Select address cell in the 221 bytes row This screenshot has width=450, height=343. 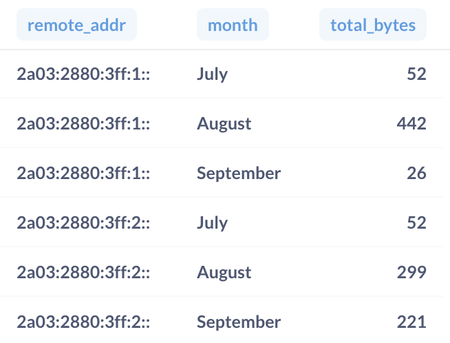click(83, 322)
